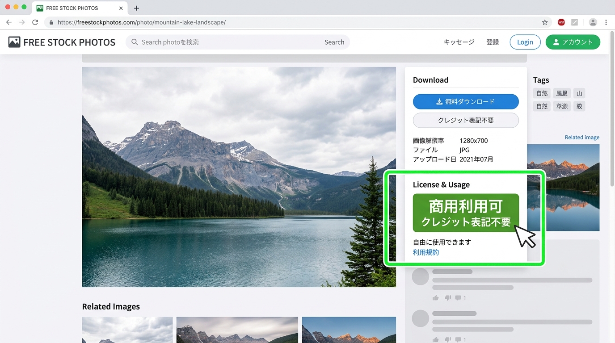Open the green アカウント button
This screenshot has width=615, height=343.
point(573,42)
